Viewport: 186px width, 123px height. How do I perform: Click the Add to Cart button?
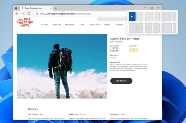tap(121, 81)
